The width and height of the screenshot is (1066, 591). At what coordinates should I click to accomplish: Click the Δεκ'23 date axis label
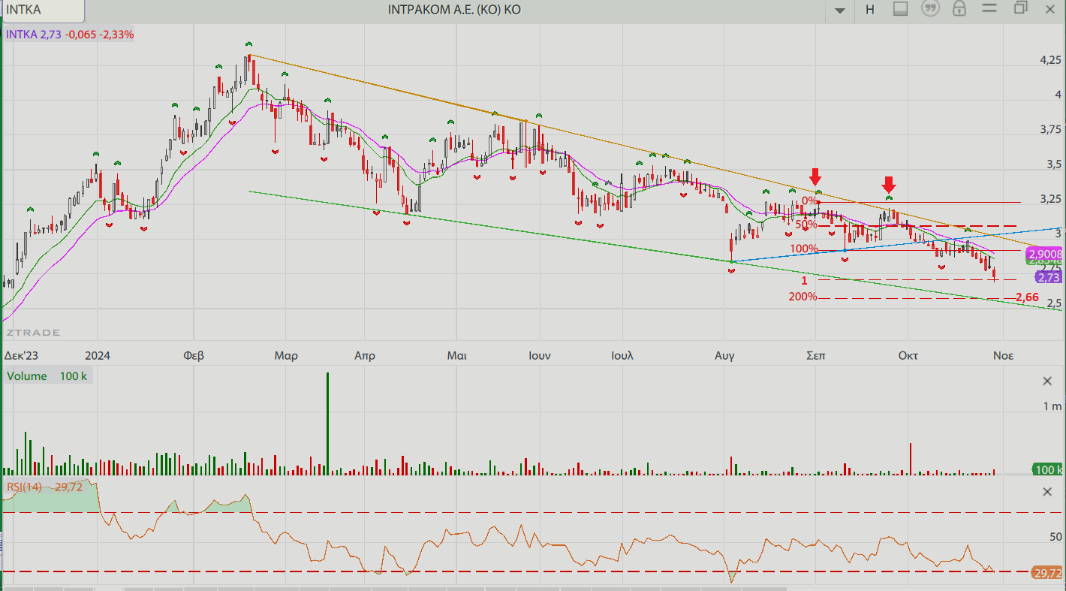tap(22, 355)
